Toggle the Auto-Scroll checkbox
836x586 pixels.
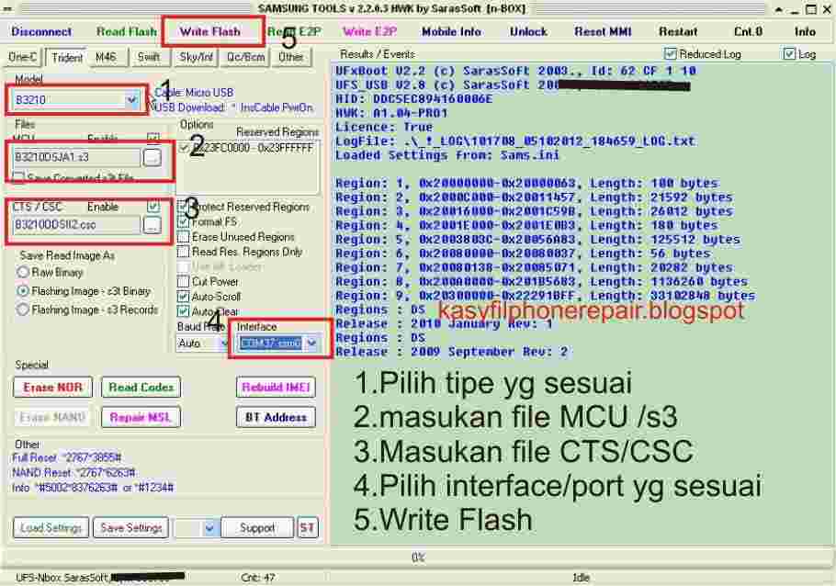coord(183,296)
